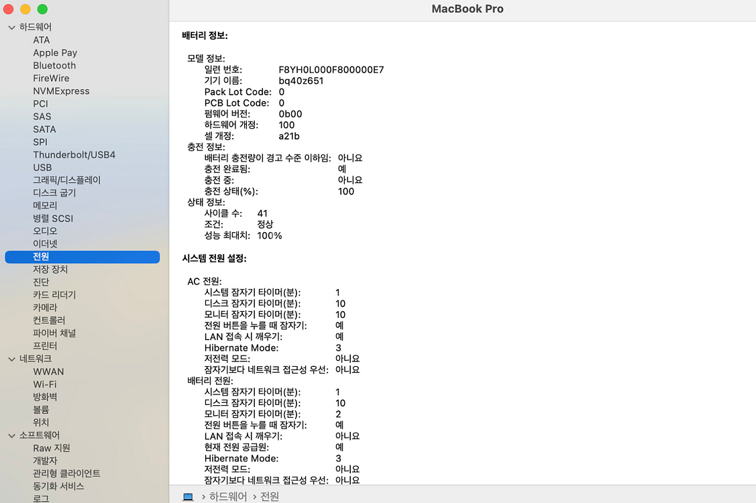Select the 소프트웨어 section label

(x=40, y=435)
